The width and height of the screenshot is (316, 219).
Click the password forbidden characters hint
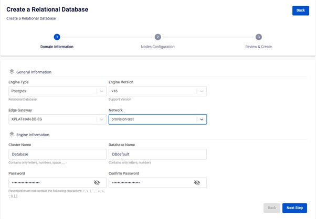click(57, 193)
